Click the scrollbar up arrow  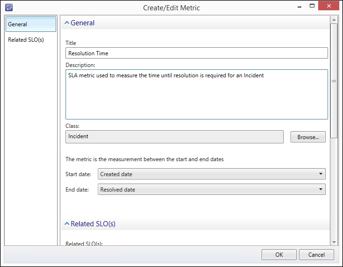pyautogui.click(x=334, y=20)
